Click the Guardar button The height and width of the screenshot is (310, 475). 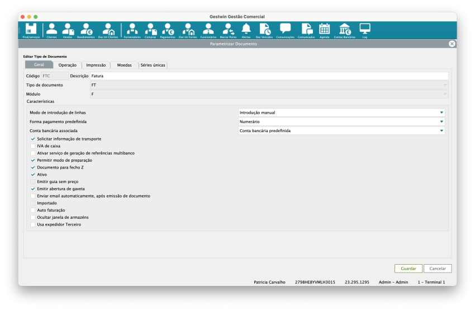click(408, 269)
